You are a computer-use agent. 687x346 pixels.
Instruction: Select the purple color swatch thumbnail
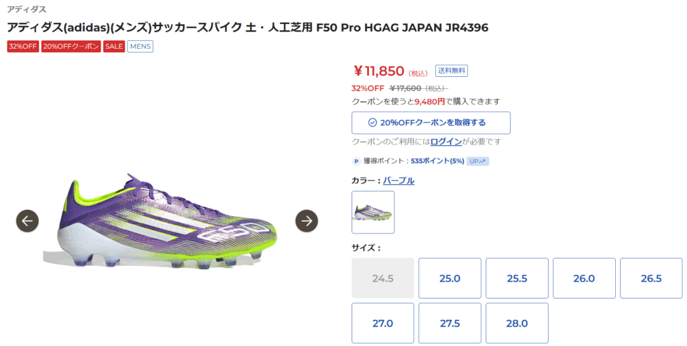[373, 212]
